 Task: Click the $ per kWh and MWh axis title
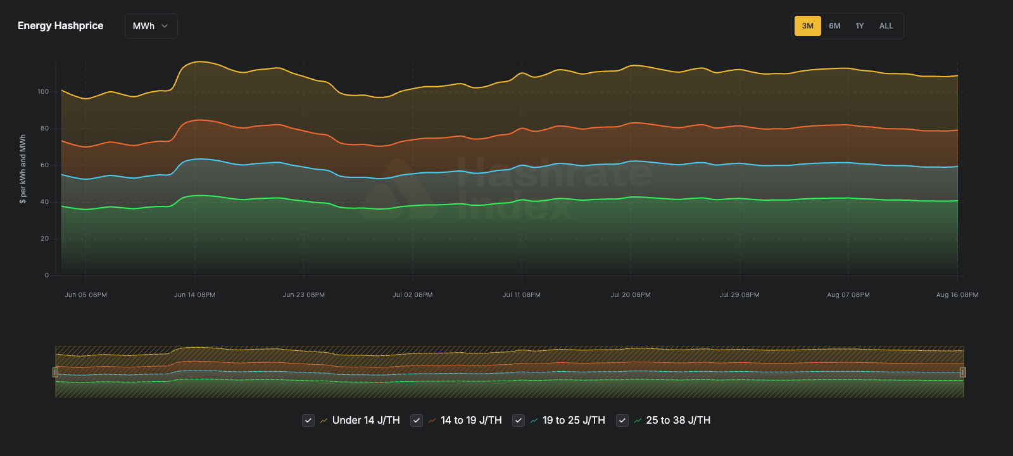(x=23, y=169)
